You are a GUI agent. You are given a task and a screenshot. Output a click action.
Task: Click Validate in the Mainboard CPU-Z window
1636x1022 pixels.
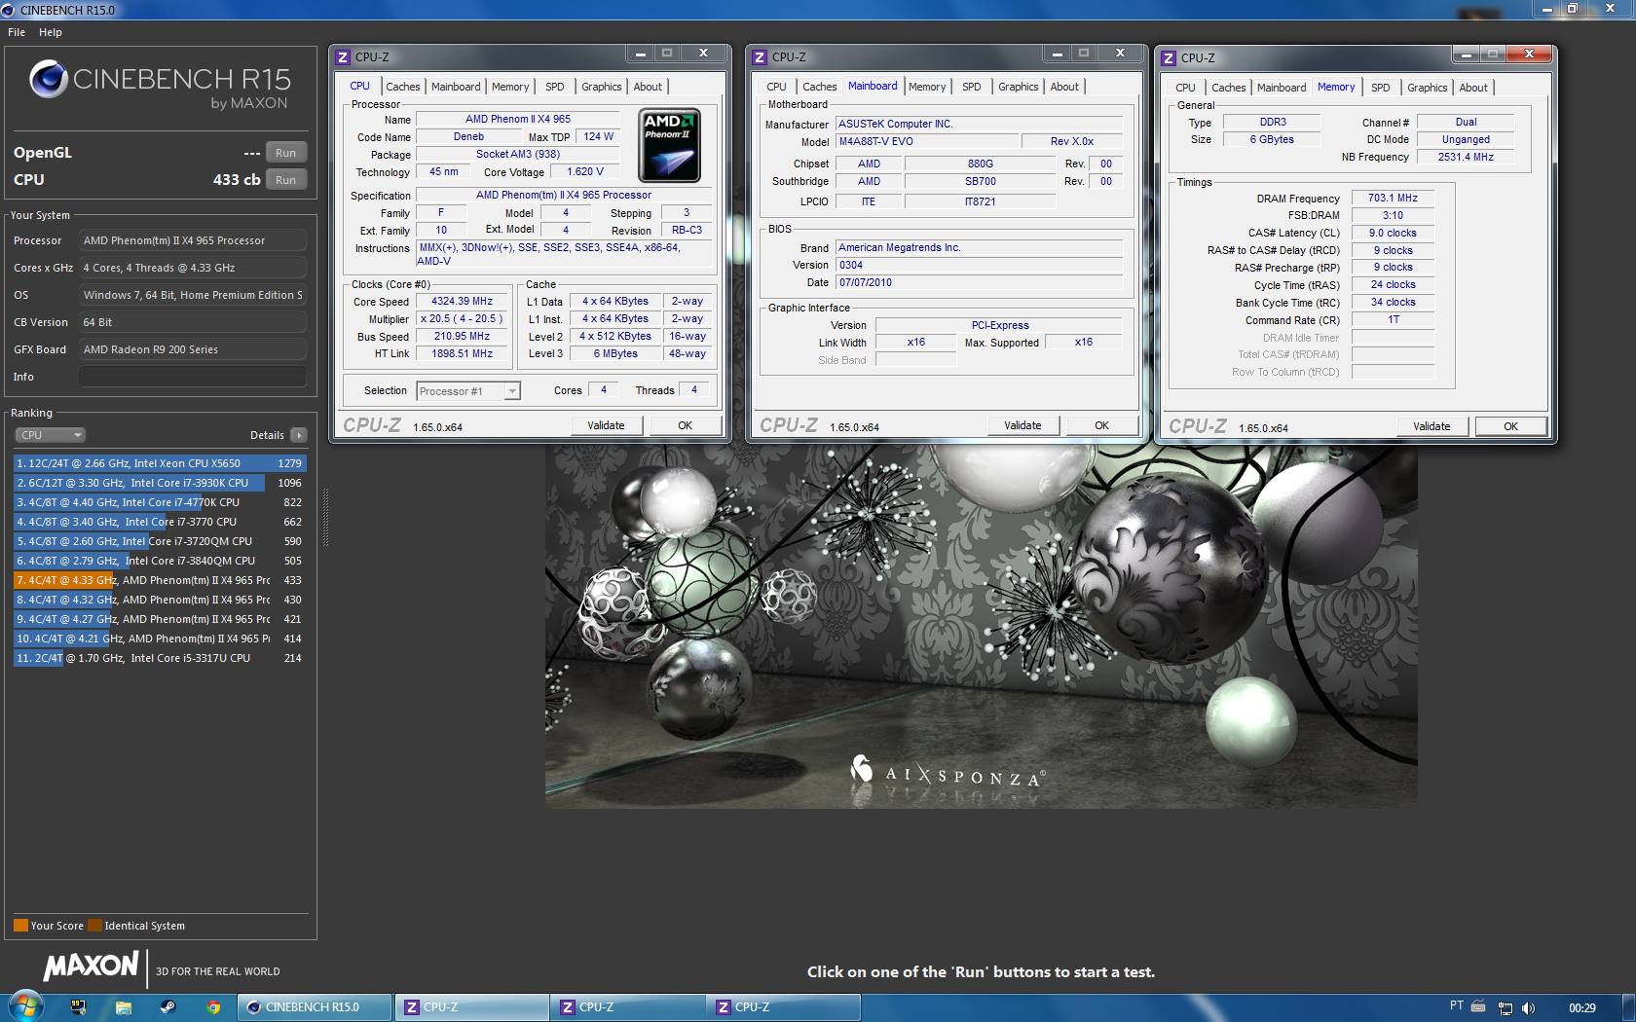pyautogui.click(x=1022, y=425)
